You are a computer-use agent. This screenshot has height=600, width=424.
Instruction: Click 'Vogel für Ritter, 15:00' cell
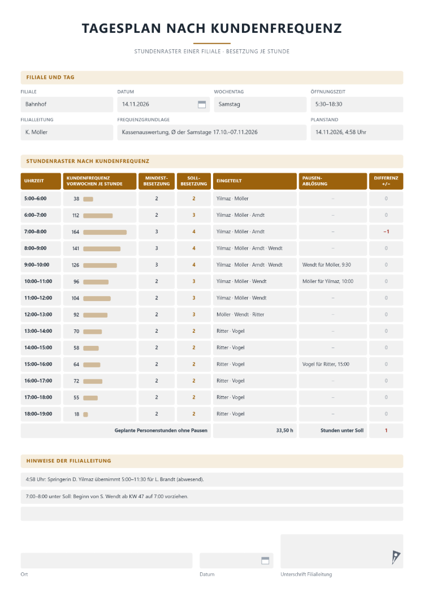coord(332,365)
